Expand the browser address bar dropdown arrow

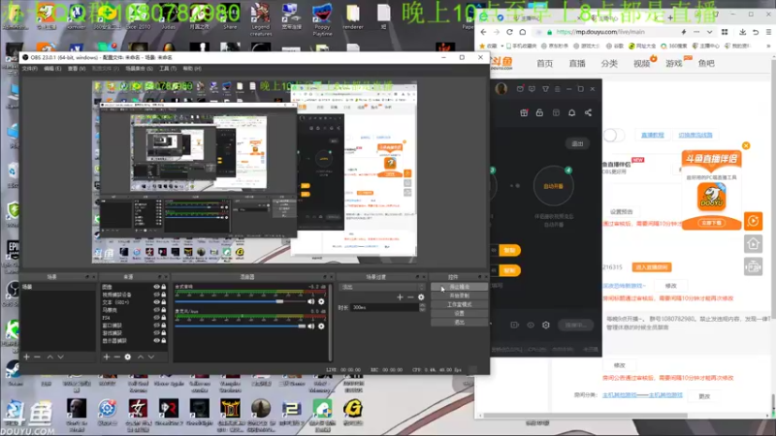pyautogui.click(x=709, y=32)
